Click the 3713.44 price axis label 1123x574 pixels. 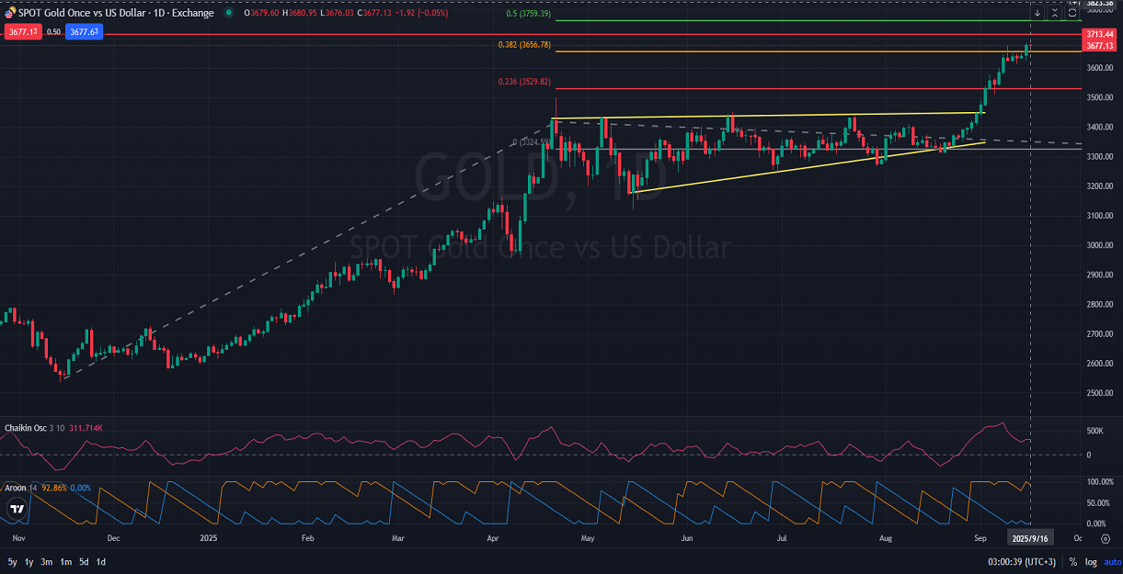coord(1101,34)
